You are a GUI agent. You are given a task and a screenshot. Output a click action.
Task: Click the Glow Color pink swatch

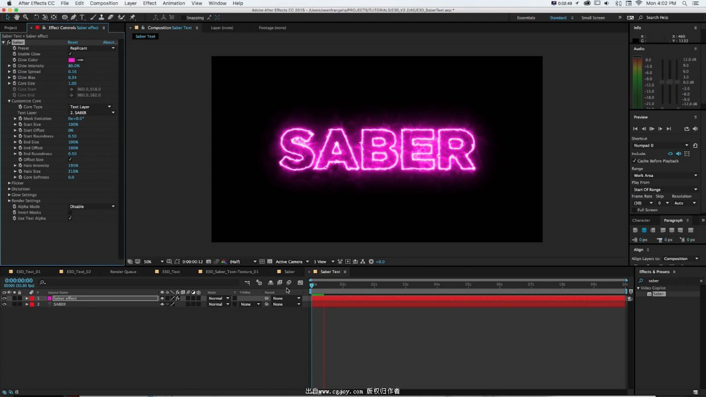pyautogui.click(x=72, y=60)
